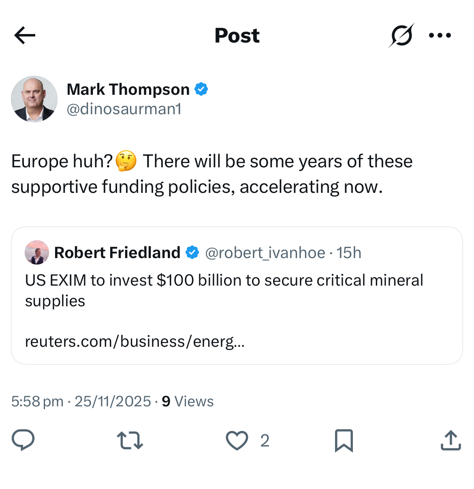Open Robert Friedland's name in quoted post

tap(117, 253)
